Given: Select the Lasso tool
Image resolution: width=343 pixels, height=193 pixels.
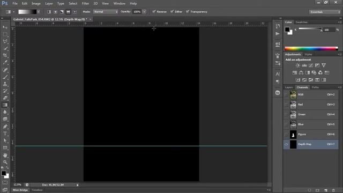Looking at the screenshot, I should tap(5, 41).
